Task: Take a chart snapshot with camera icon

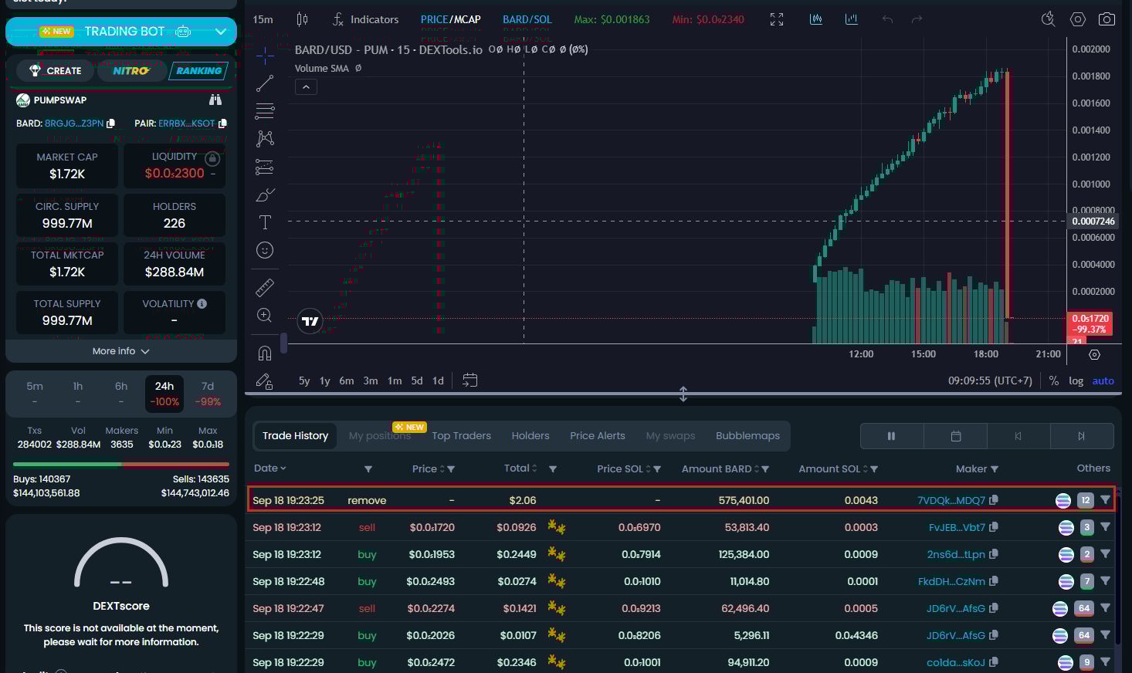Action: click(x=1107, y=19)
